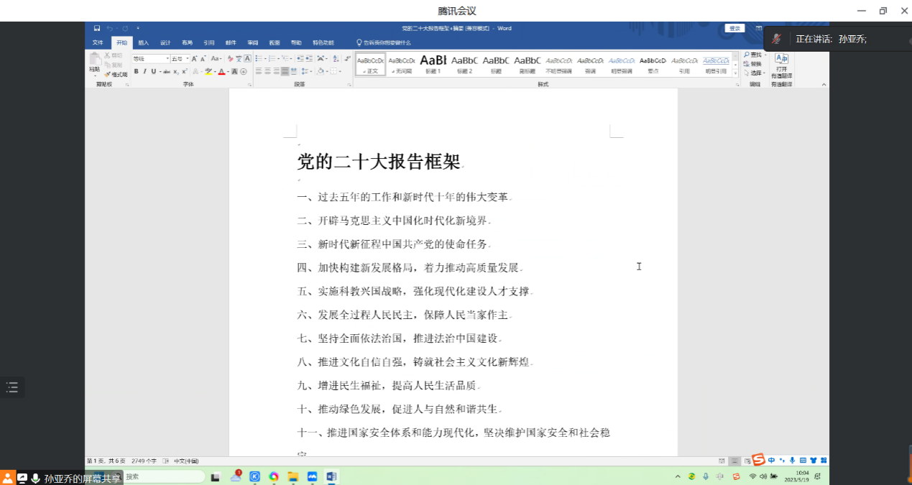Screen dimensions: 912x485
Task: Open the Insert (插入) ribbon tab
Action: [x=144, y=42]
